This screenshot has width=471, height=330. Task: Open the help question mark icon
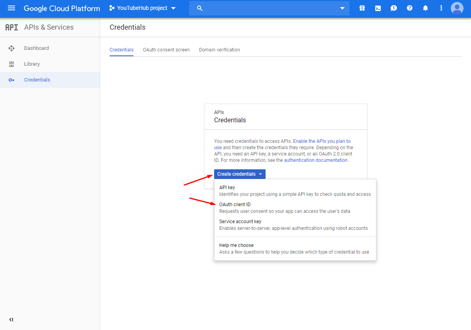tap(410, 8)
